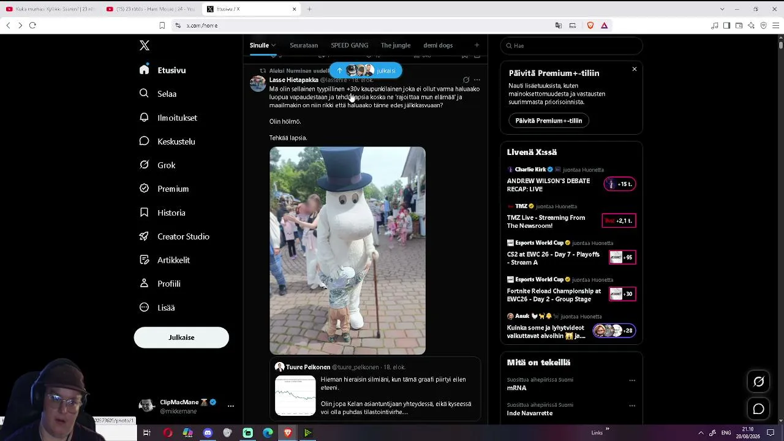Open the graph thumbnail in Tuure Pelkonen's quoted post

tap(295, 396)
